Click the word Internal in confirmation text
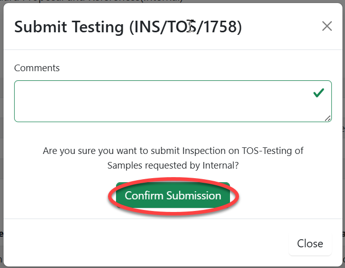 pyautogui.click(x=220, y=166)
